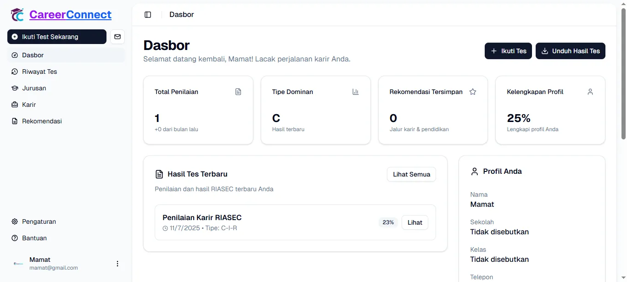This screenshot has width=627, height=282.
Task: Open the three-dot menu next to Mamat
Action: point(118,263)
